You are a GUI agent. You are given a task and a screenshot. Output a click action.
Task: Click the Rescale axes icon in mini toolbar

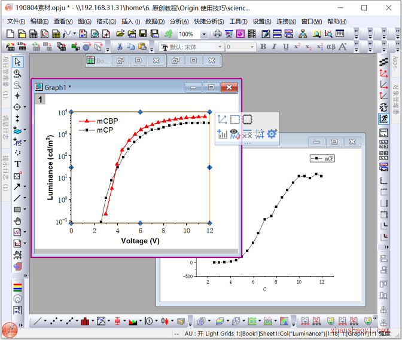(223, 120)
